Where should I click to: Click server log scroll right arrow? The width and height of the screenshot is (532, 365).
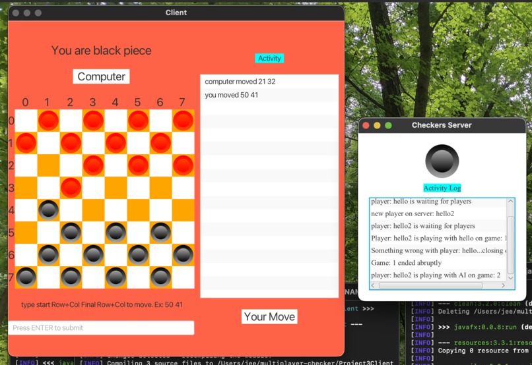[503, 285]
